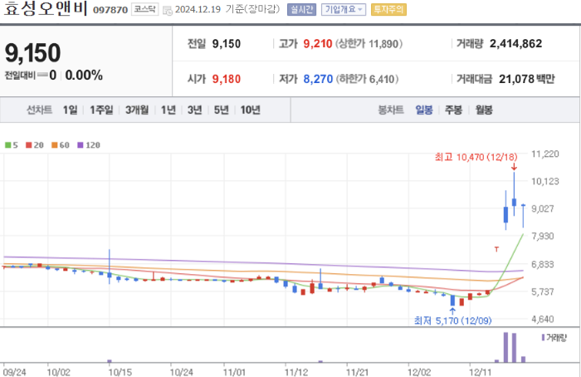
Task: Open the 기업개요 dropdown
Action: click(x=344, y=9)
